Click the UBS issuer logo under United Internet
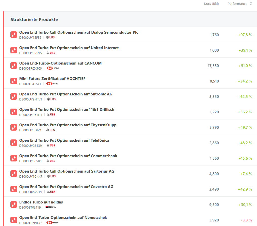 click(51, 53)
